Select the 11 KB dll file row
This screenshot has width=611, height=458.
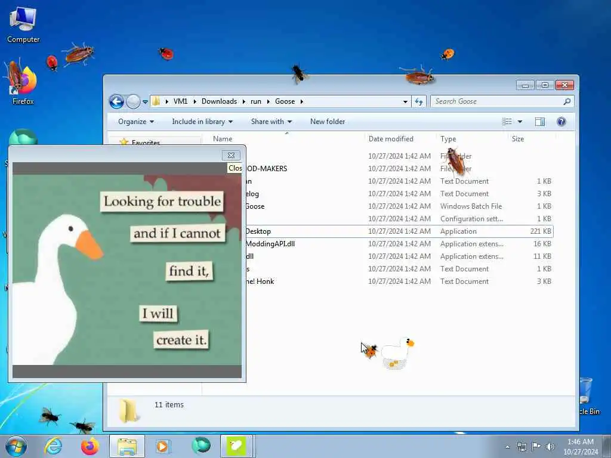[x=399, y=256]
